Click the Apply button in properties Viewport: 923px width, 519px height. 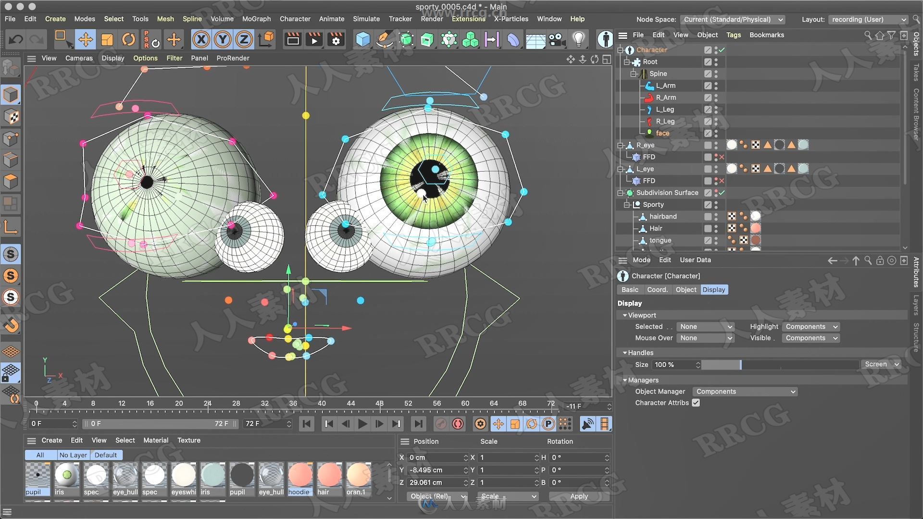(x=578, y=496)
